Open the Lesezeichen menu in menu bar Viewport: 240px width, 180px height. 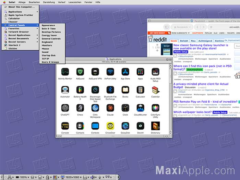click(75, 2)
